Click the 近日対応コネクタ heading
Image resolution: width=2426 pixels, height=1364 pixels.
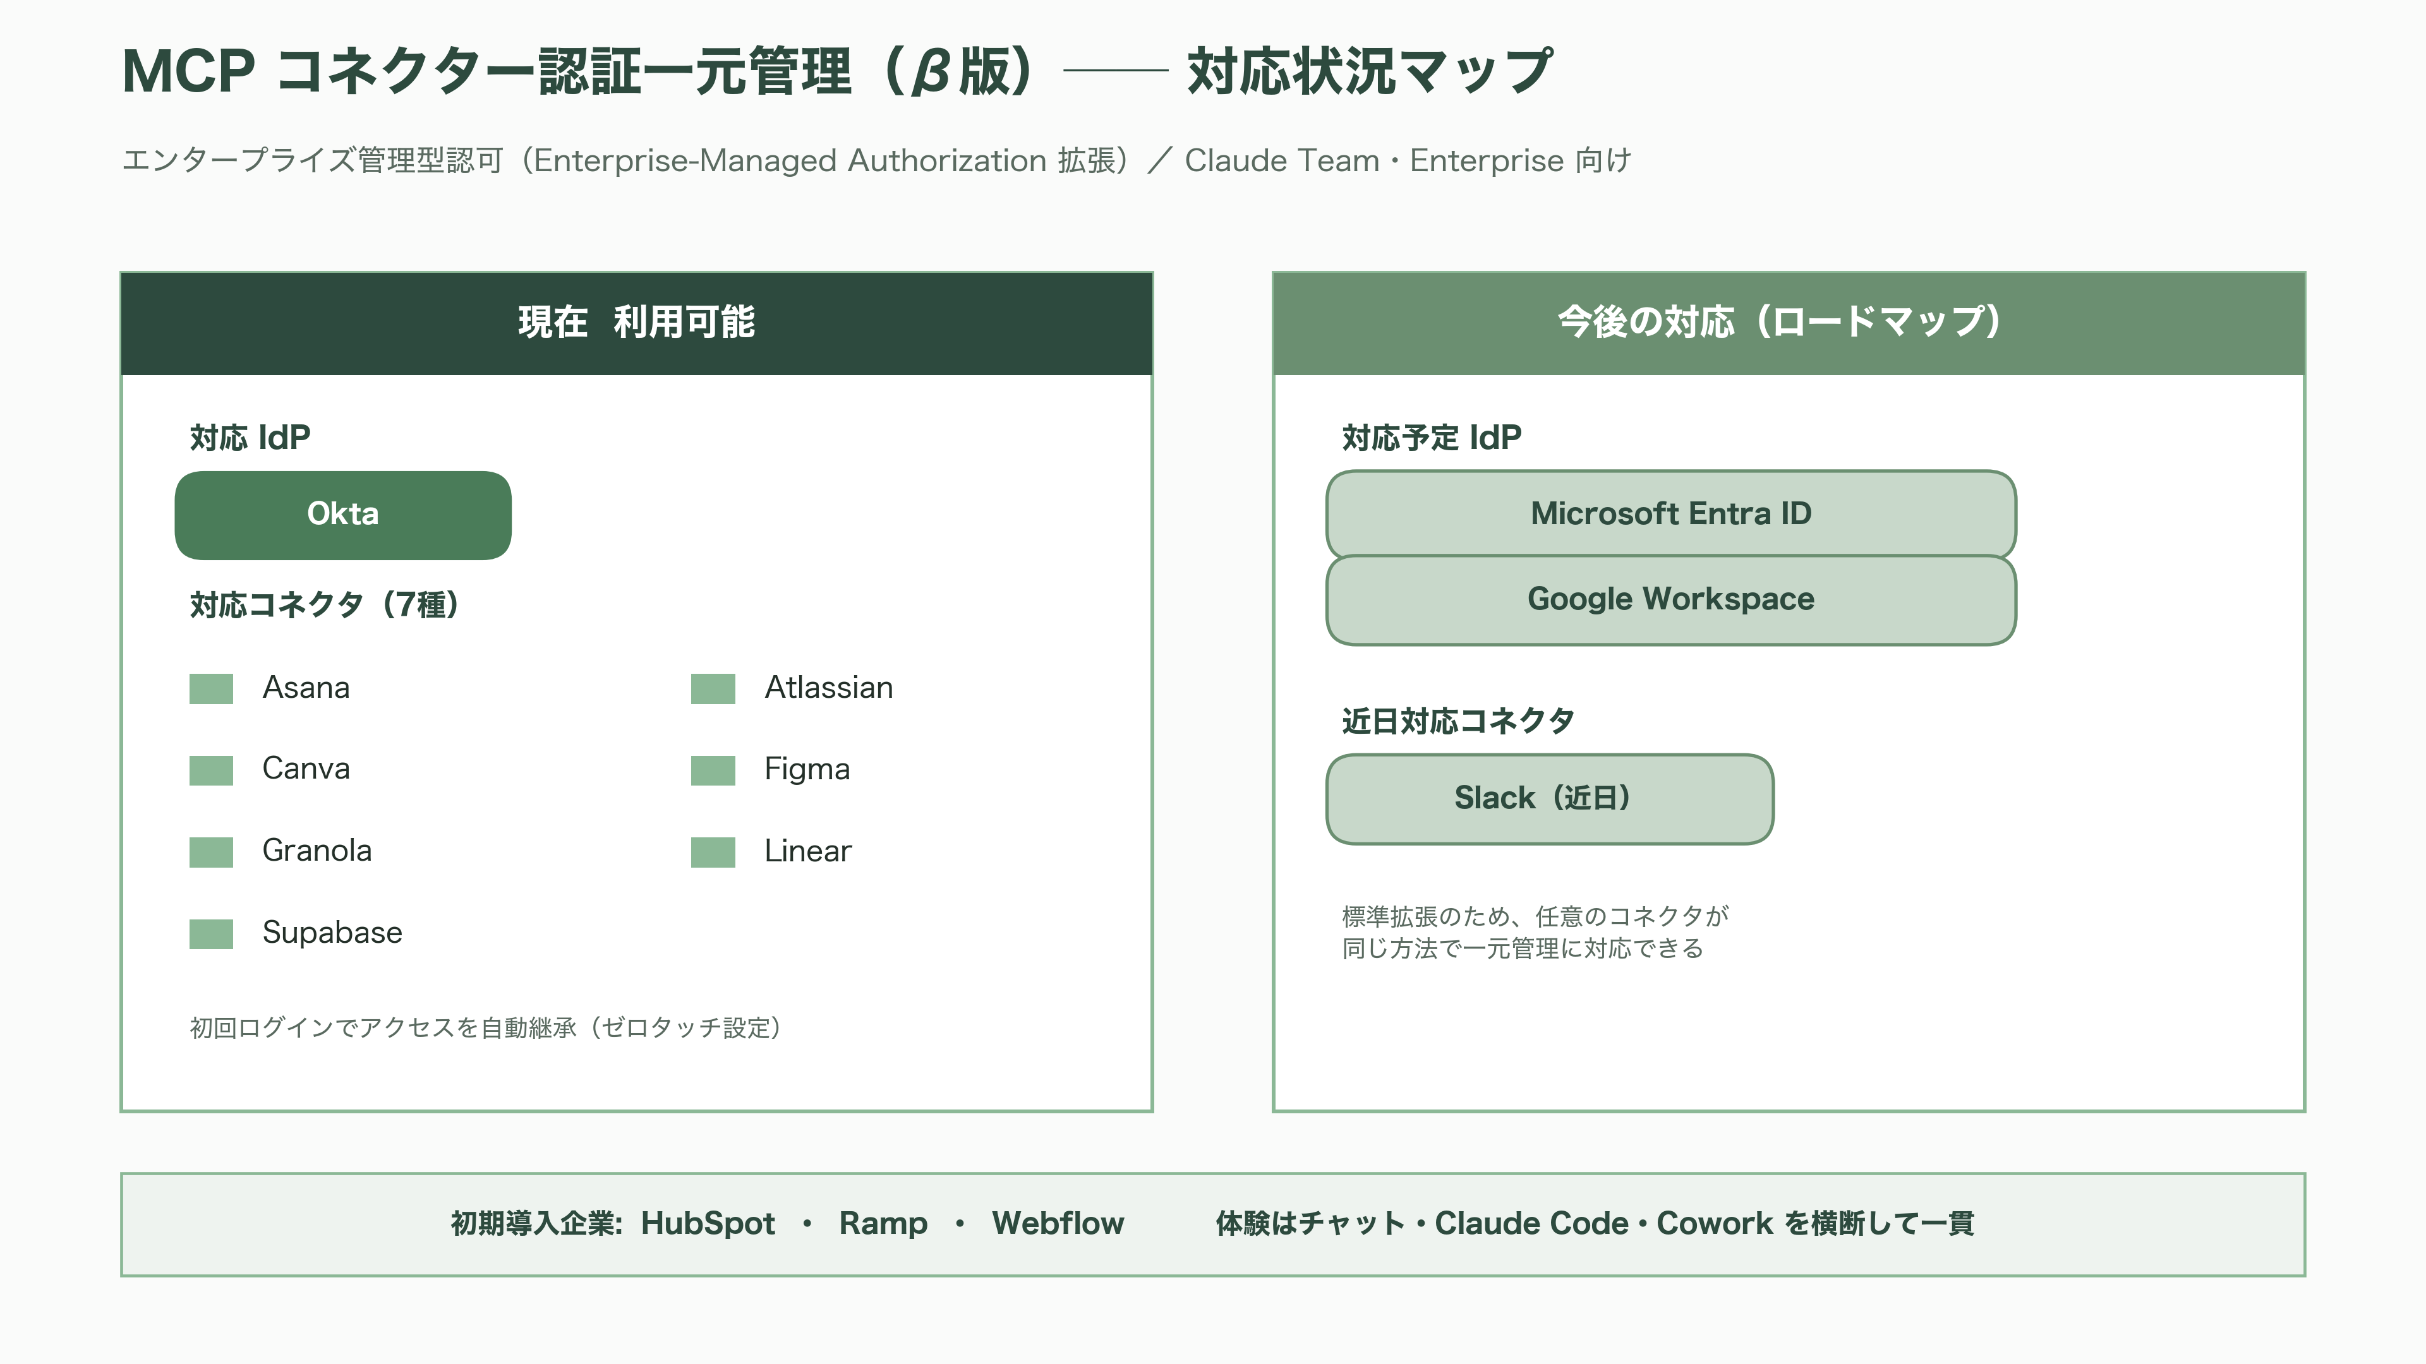pyautogui.click(x=1458, y=721)
